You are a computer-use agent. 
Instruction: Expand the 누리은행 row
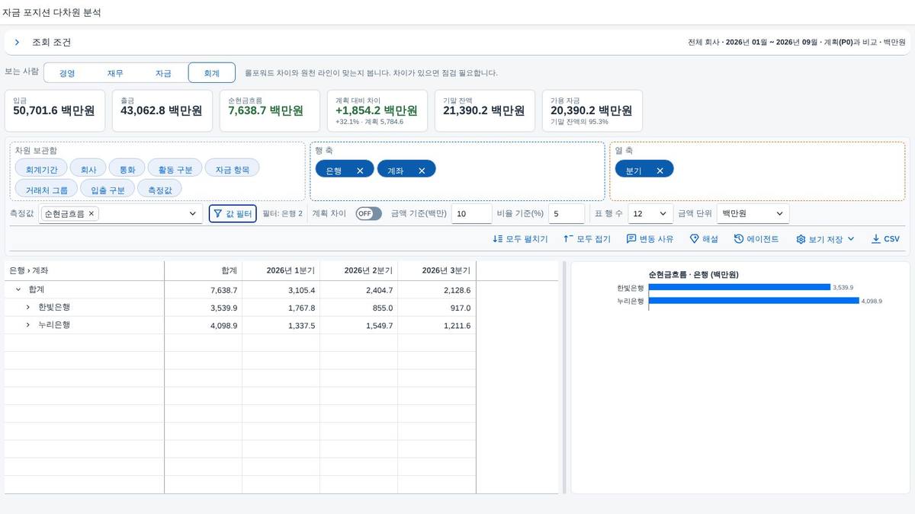point(28,324)
